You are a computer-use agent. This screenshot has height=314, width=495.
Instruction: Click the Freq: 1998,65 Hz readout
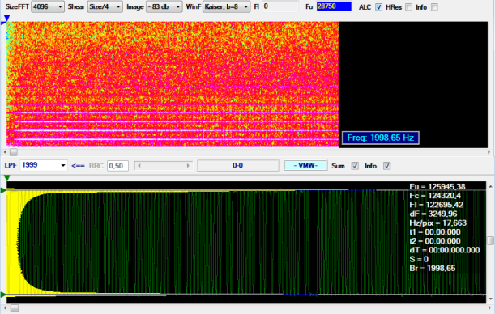click(x=381, y=138)
